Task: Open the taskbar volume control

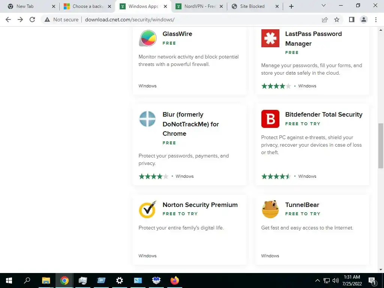Action: 336,280
